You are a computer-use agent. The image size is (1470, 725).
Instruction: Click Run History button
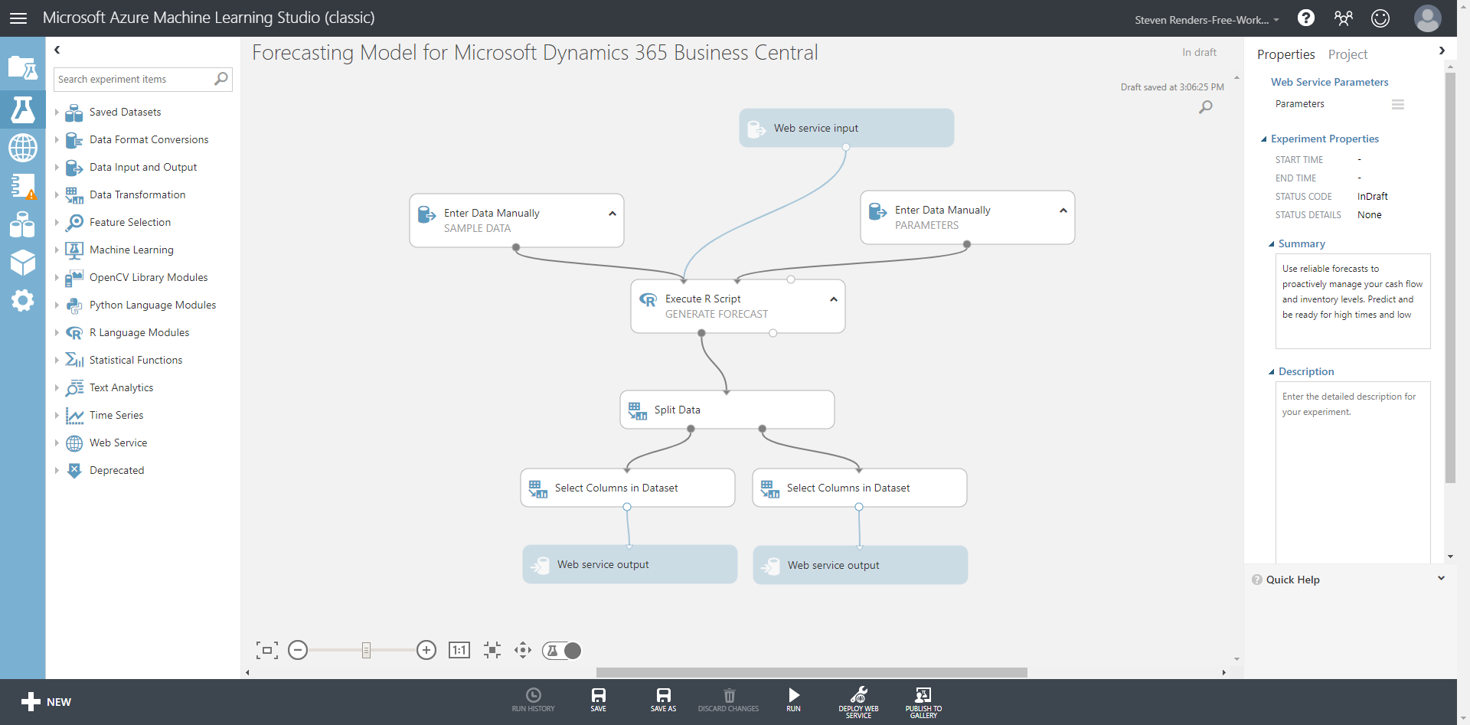click(x=534, y=700)
